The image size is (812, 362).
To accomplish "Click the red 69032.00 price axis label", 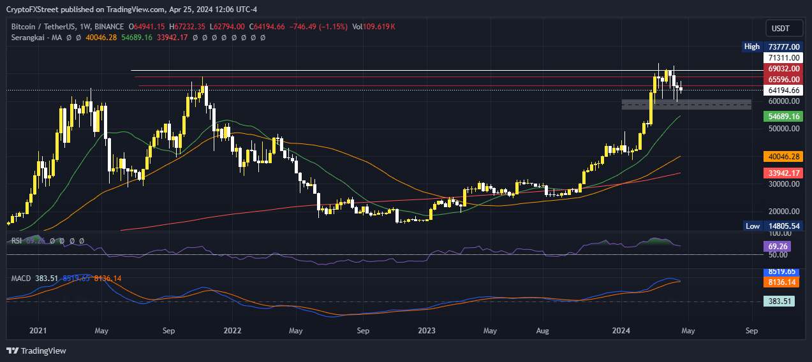I will tap(784, 69).
